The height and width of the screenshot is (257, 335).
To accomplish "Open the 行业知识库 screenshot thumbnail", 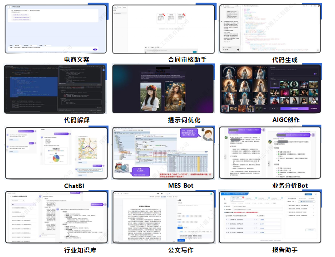I will click(x=55, y=217).
